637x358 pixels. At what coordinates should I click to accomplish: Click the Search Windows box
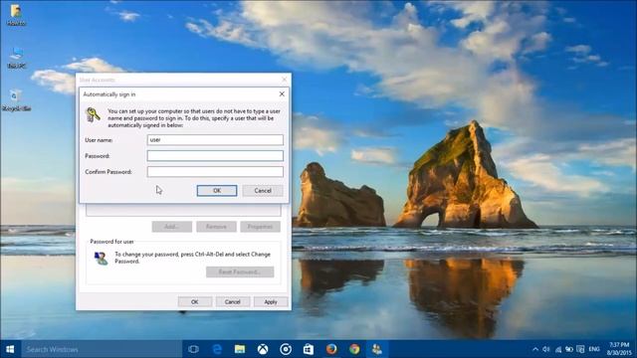[102, 349]
